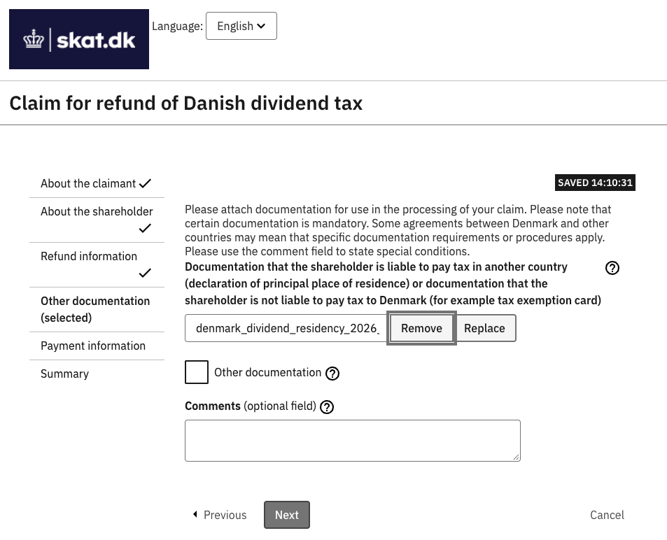Click checkmark under About the shareholder
The image size is (667, 540).
click(x=145, y=229)
